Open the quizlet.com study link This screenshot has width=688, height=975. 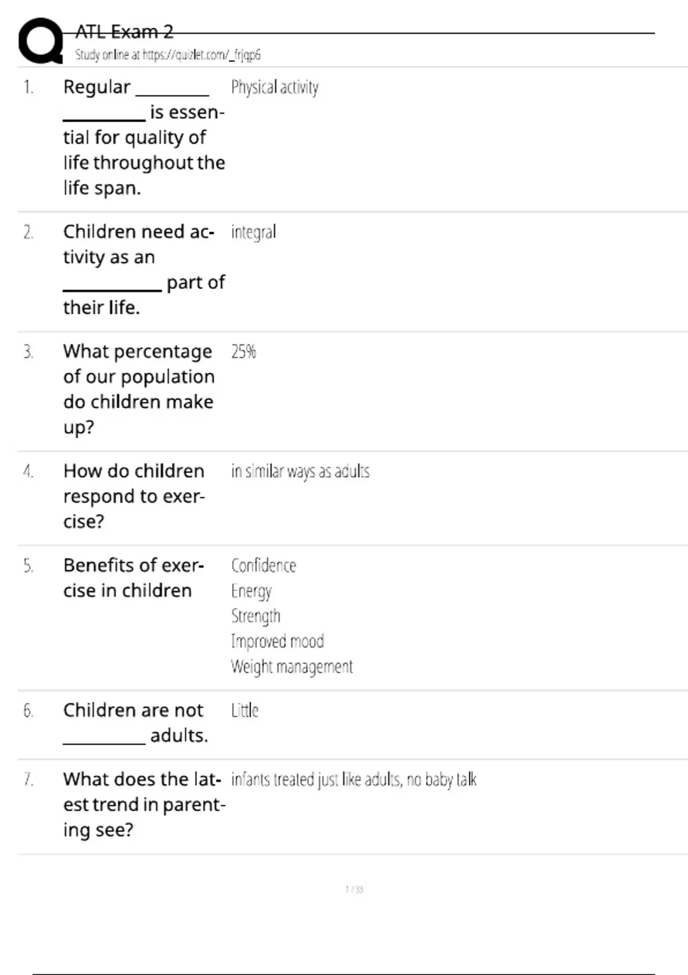tap(167, 55)
